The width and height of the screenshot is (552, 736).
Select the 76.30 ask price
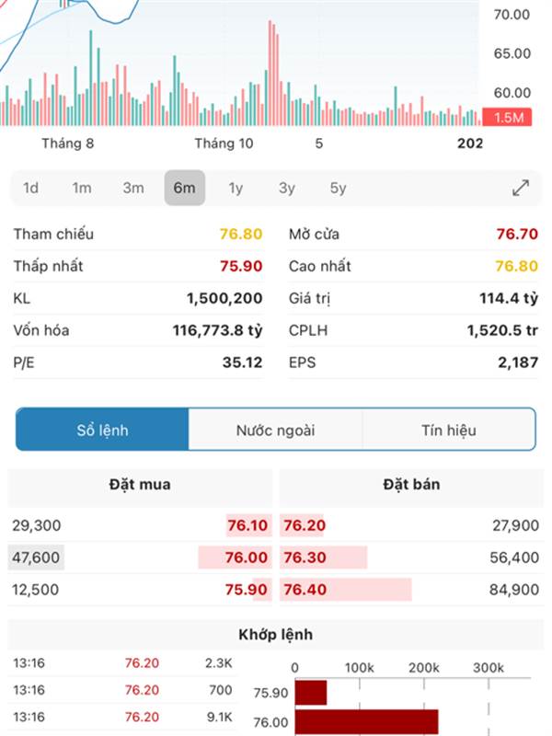point(305,558)
